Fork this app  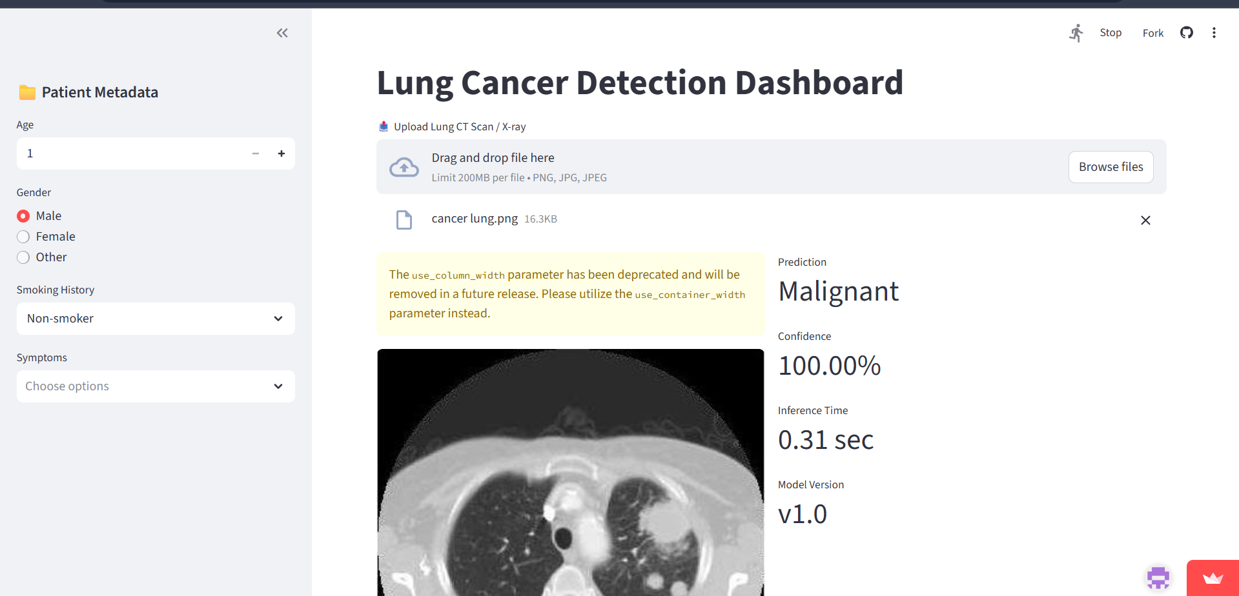point(1152,33)
